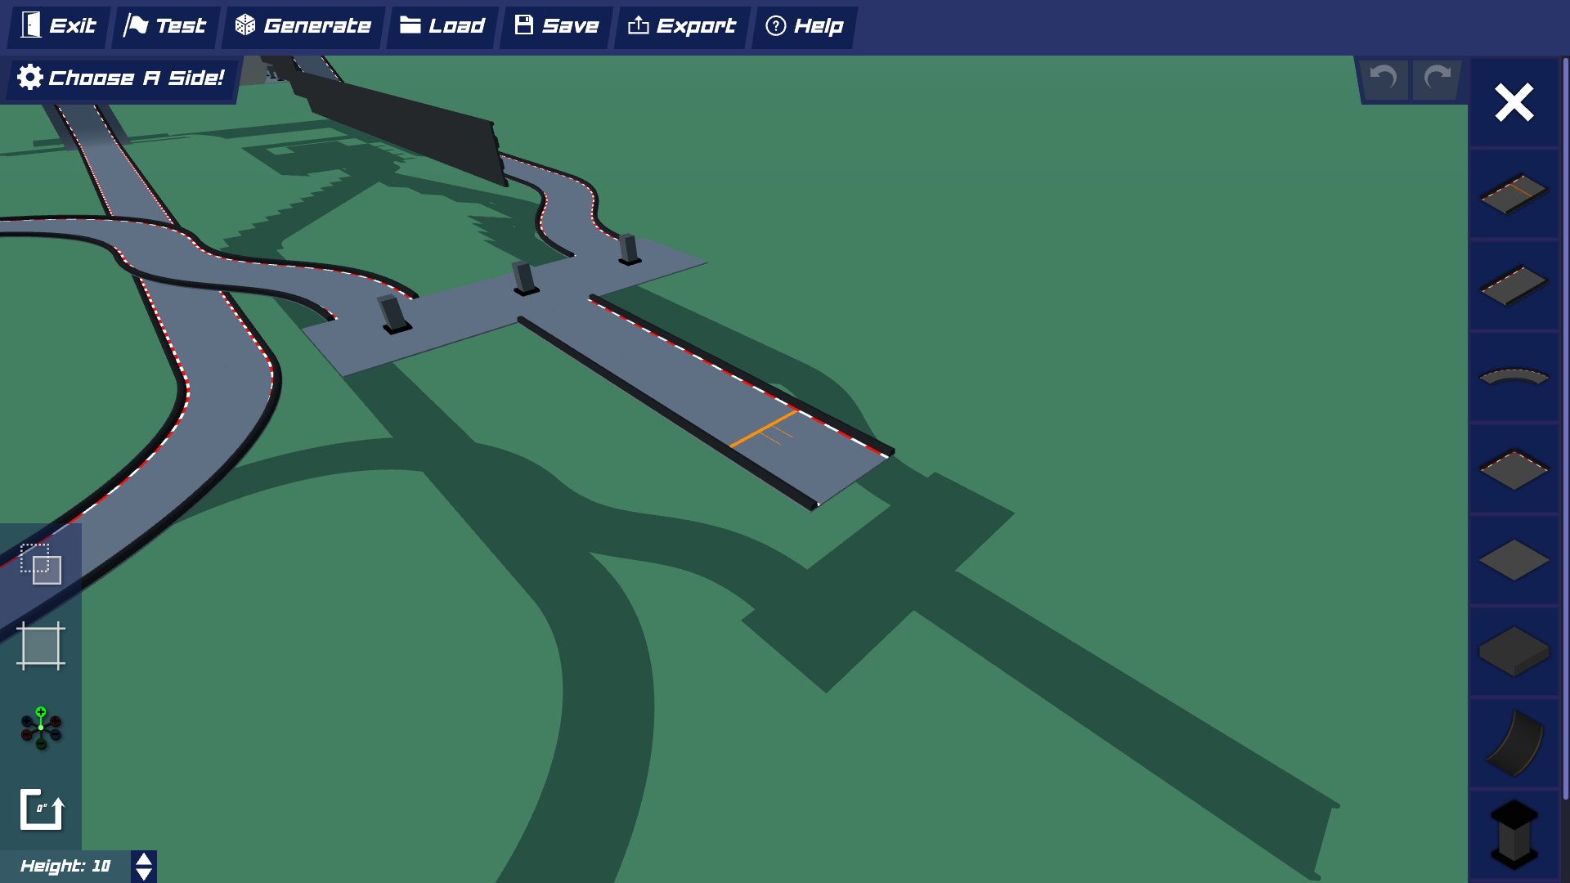This screenshot has height=883, width=1570.
Task: Increase the Height value with up arrow
Action: (x=144, y=859)
